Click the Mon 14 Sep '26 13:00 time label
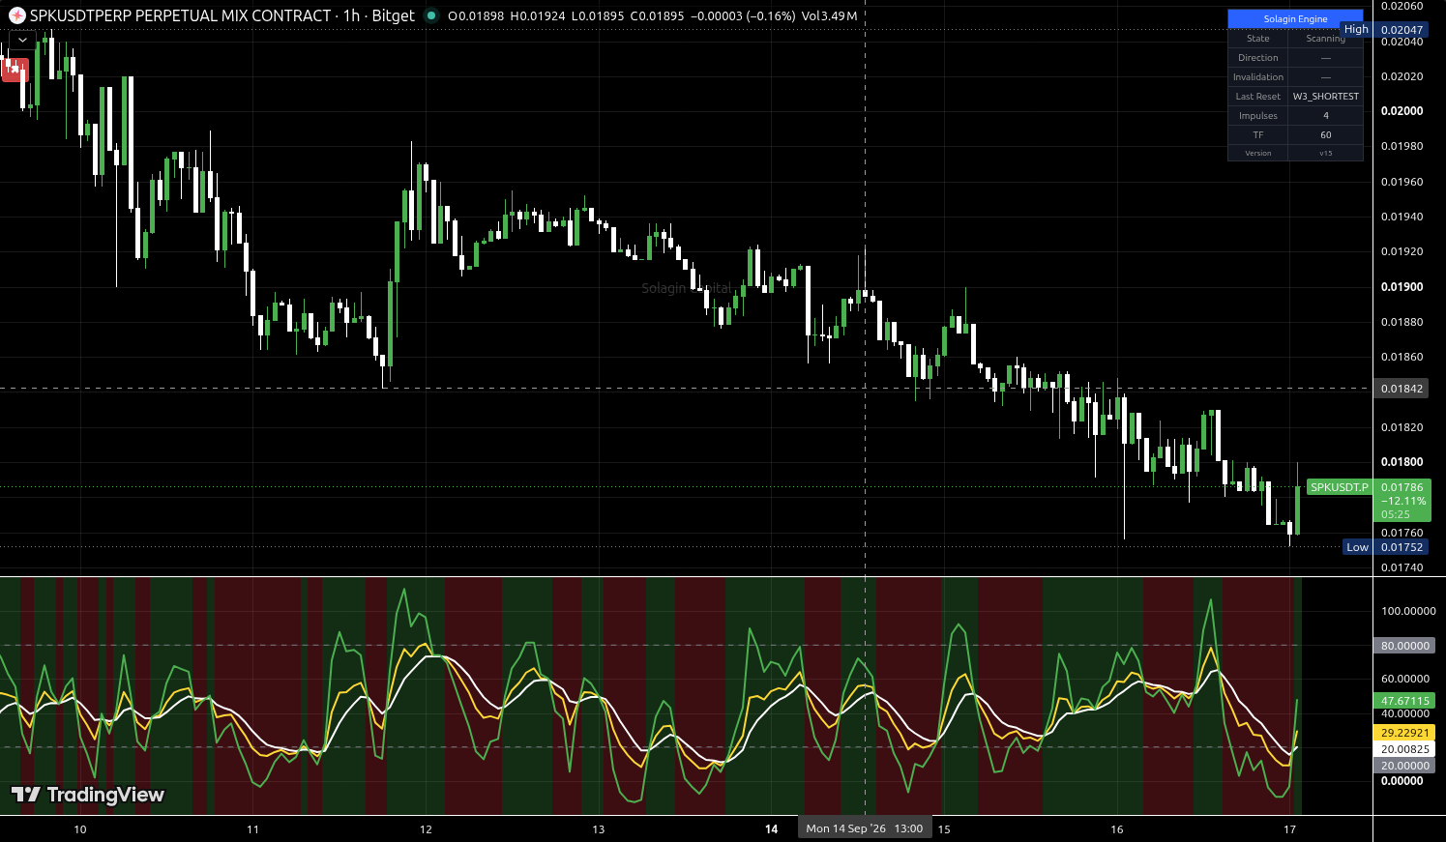Screen dimensions: 1446x842 (864, 828)
